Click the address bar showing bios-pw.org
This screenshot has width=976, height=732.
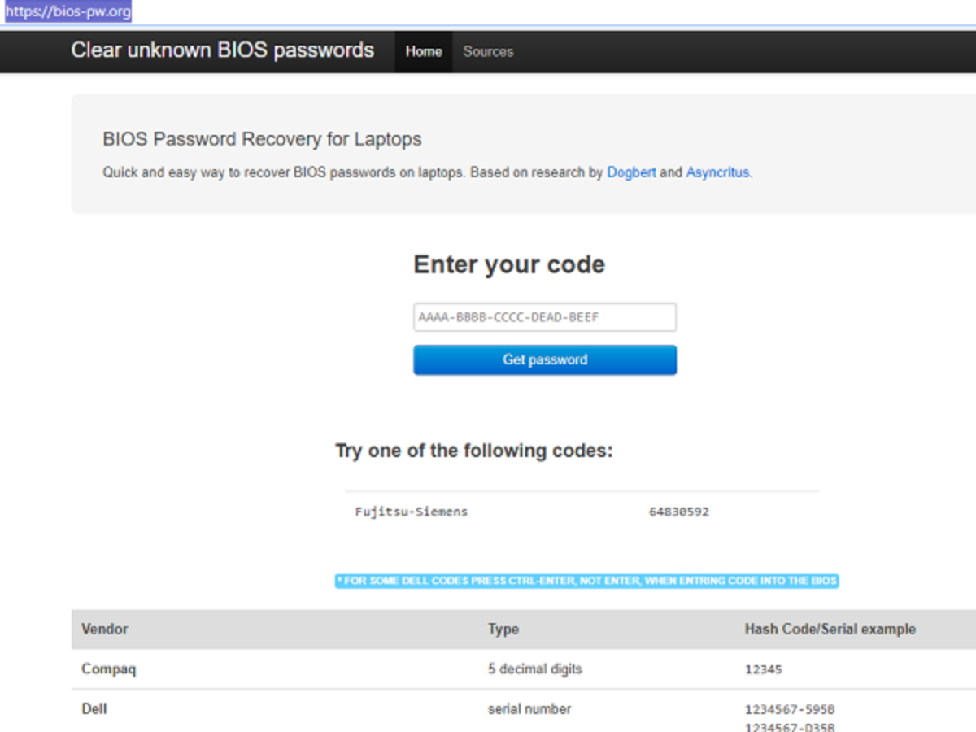point(69,12)
